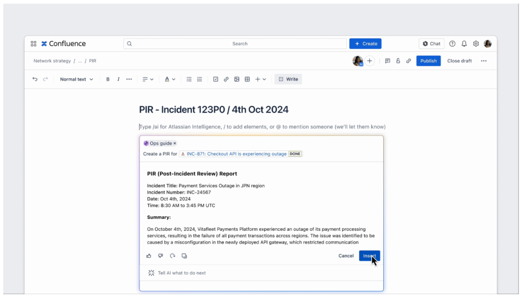Insert a bulleted list
Screen dimensions: 522x299
189,79
